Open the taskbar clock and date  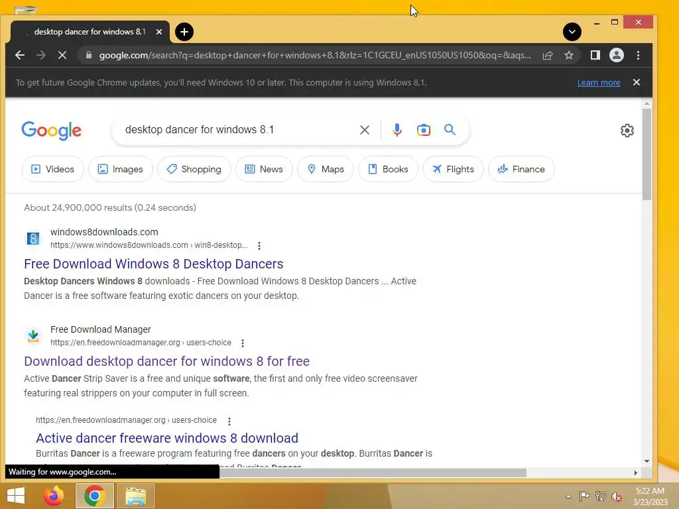(x=650, y=496)
